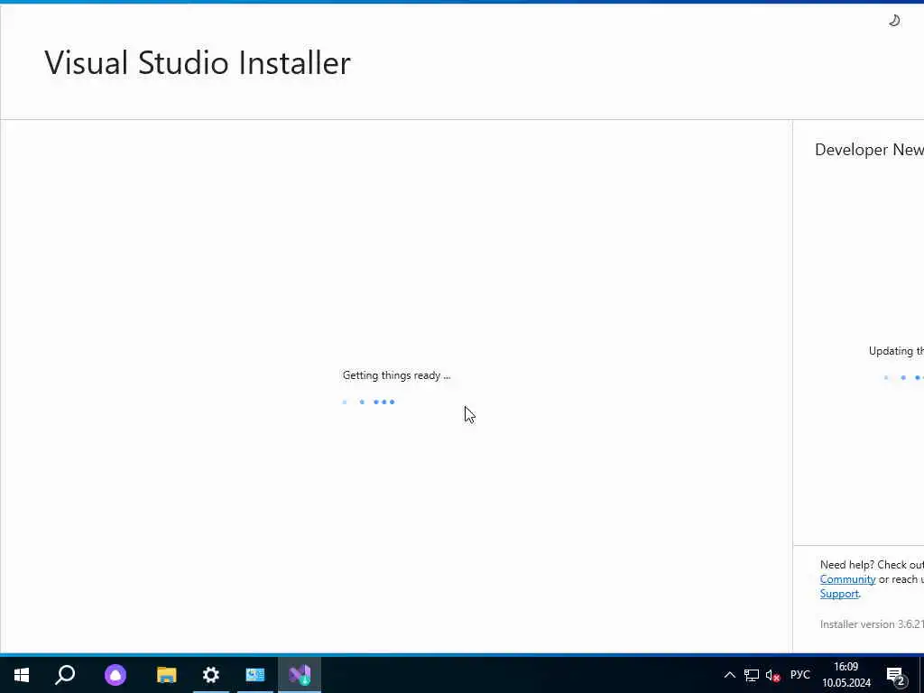
Task: Open the notification center icon
Action: pyautogui.click(x=896, y=675)
